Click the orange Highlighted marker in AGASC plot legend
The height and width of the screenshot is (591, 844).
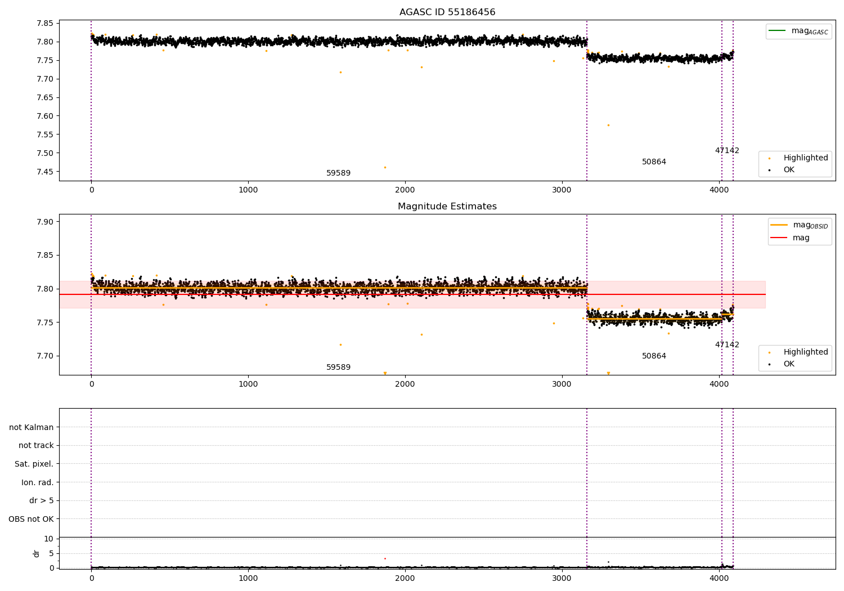coord(769,158)
